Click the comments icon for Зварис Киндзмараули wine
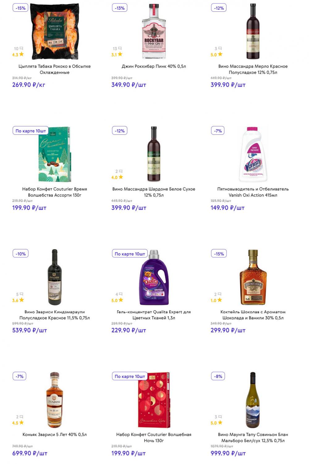Viewport: 309px width, 464px height. pyautogui.click(x=21, y=294)
